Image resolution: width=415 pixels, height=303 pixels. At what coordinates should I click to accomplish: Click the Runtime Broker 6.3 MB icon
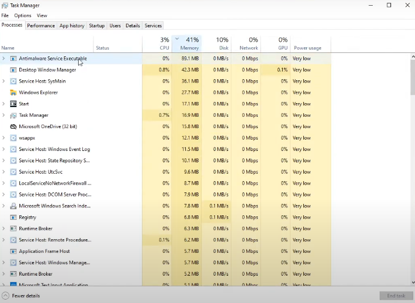click(13, 228)
